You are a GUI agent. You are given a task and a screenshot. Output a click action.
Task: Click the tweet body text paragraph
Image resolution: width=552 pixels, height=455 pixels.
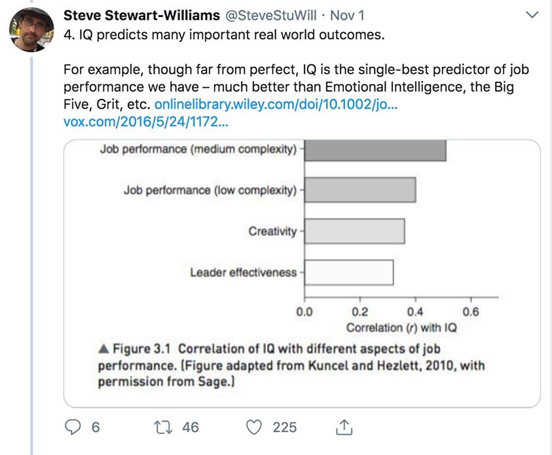(x=295, y=86)
